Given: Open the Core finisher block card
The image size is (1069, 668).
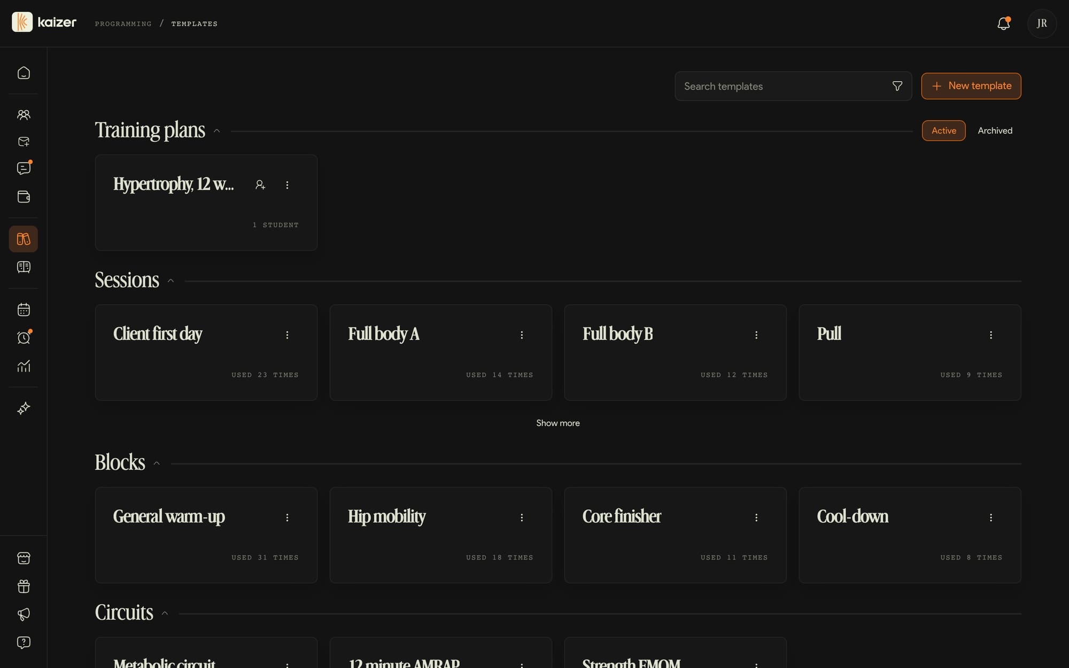Looking at the screenshot, I should click(x=676, y=535).
